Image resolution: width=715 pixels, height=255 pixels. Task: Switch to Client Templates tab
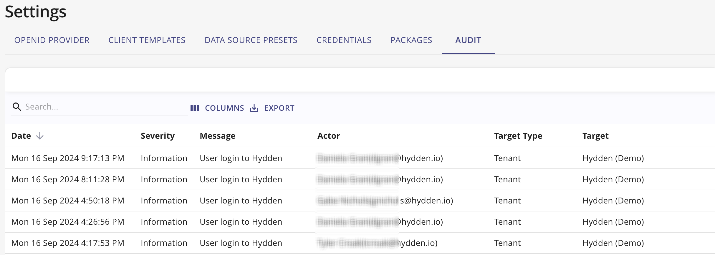[x=147, y=40]
